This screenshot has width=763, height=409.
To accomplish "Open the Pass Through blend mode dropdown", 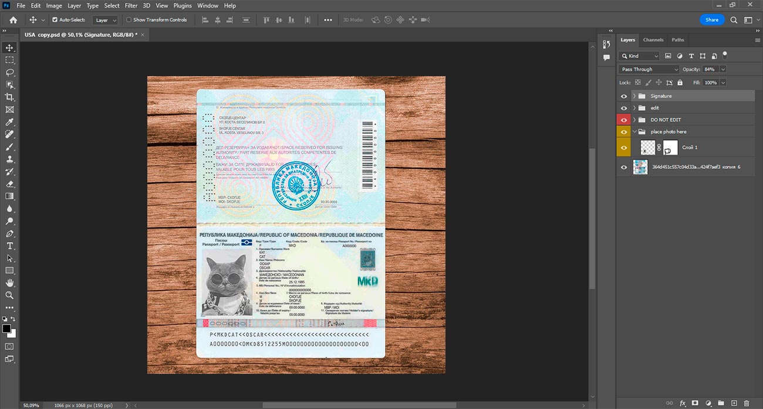I will coord(649,69).
